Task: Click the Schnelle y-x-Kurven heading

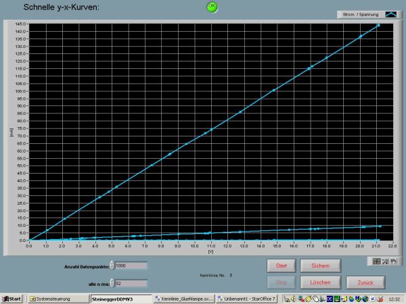Action: [x=61, y=7]
